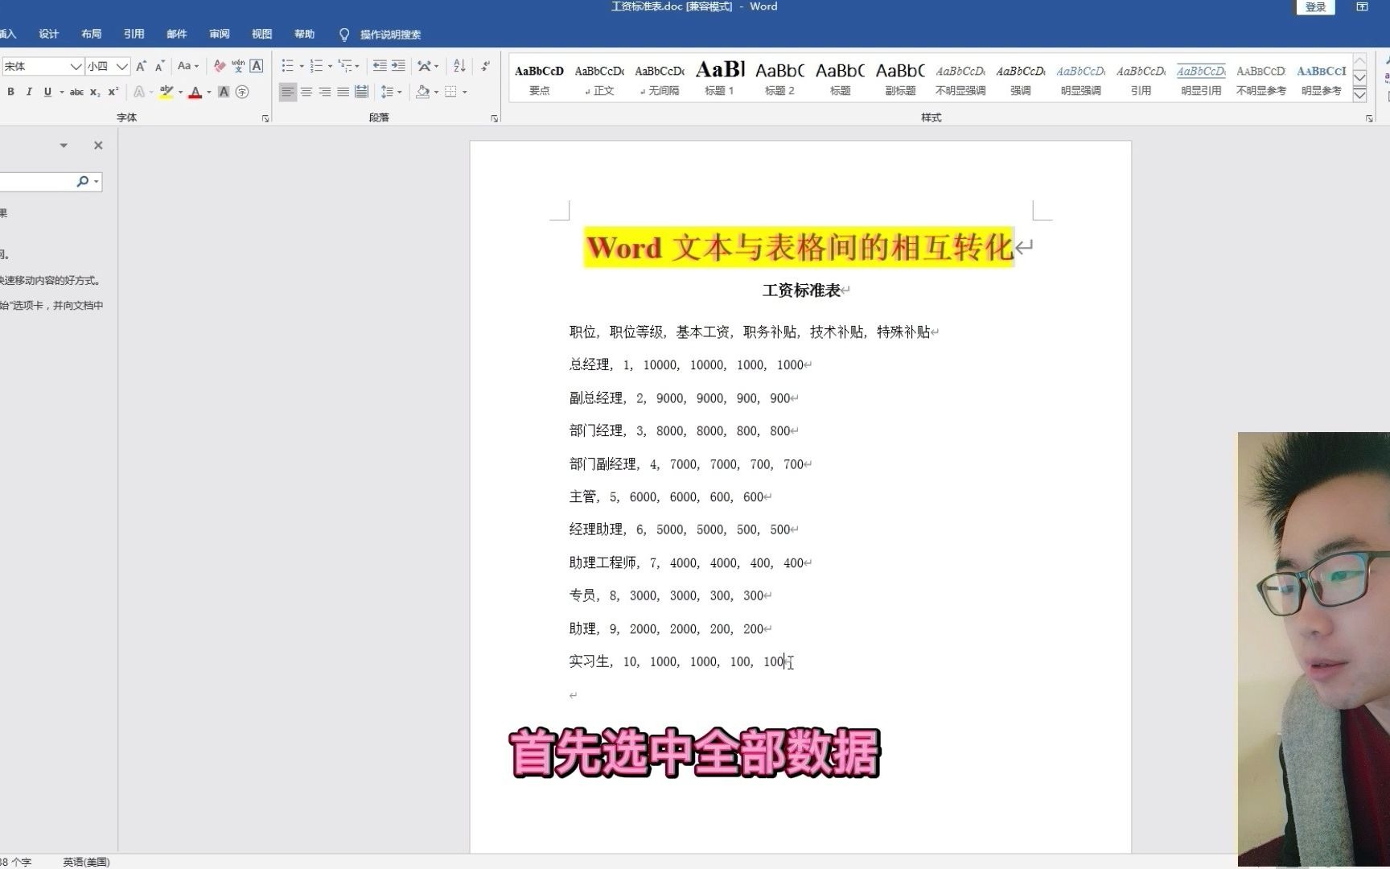Viewport: 1390px width, 869px height.
Task: Expand borders dropdown arrow
Action: tap(464, 92)
